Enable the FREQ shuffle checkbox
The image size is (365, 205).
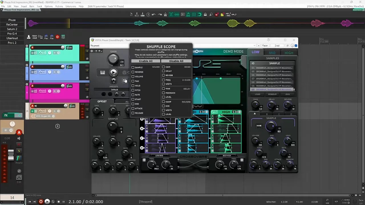coord(163,80)
